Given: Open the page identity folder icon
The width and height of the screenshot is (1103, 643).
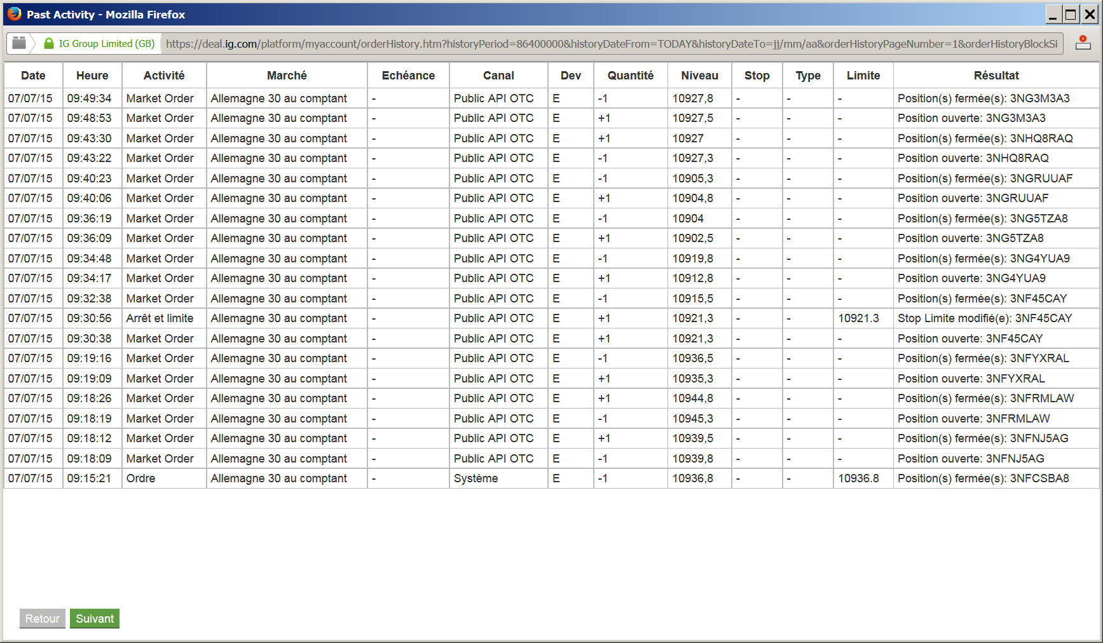Looking at the screenshot, I should point(19,43).
